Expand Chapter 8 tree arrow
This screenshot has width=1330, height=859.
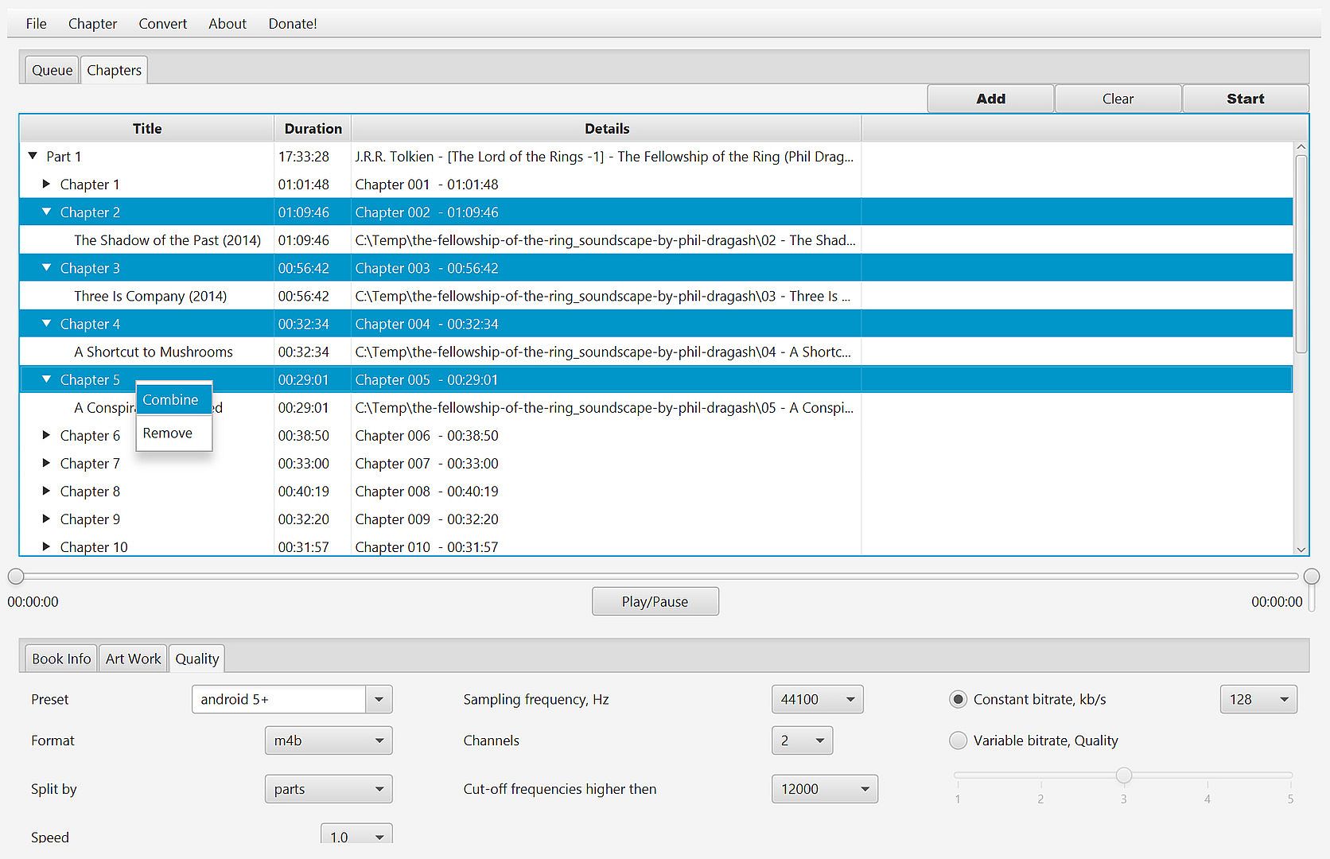pos(46,492)
